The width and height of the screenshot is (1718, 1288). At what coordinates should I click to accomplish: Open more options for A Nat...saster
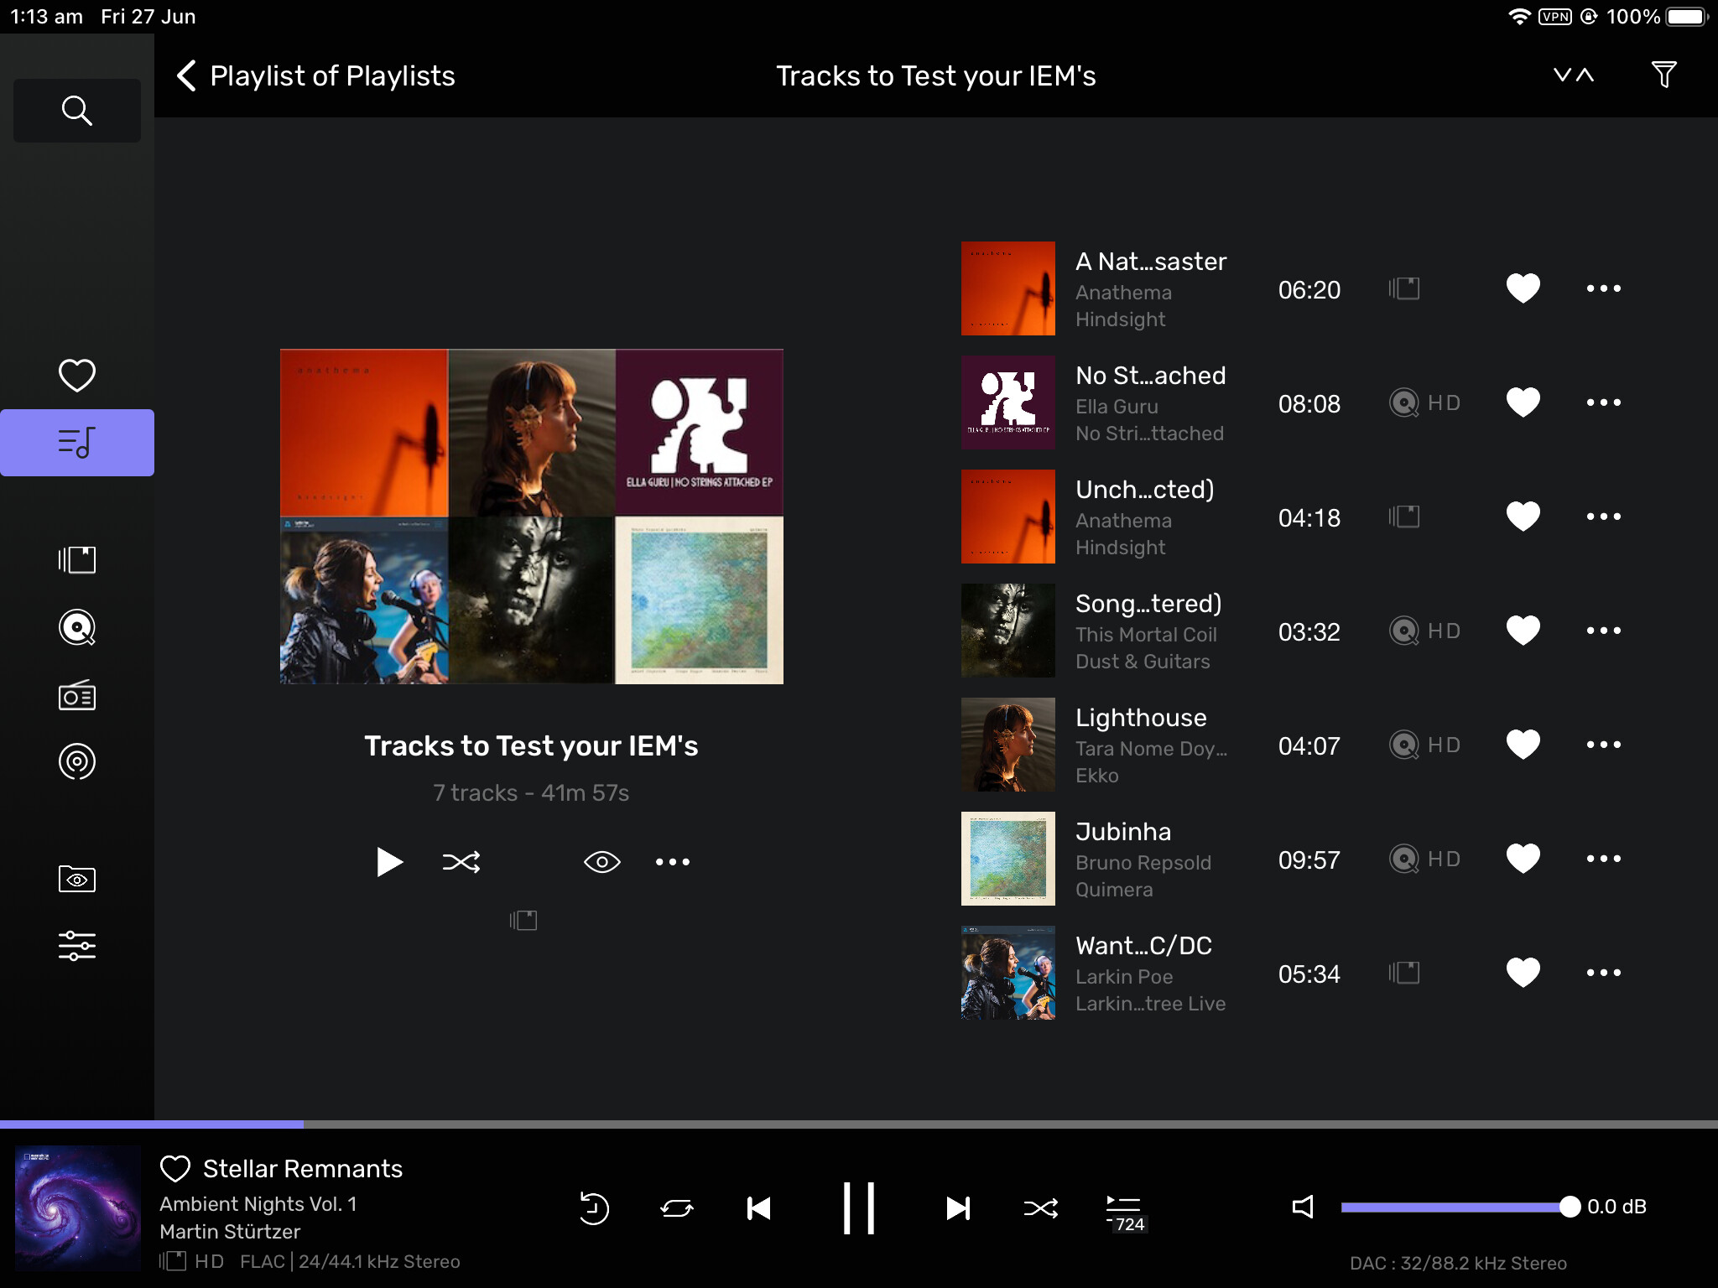[x=1603, y=288]
